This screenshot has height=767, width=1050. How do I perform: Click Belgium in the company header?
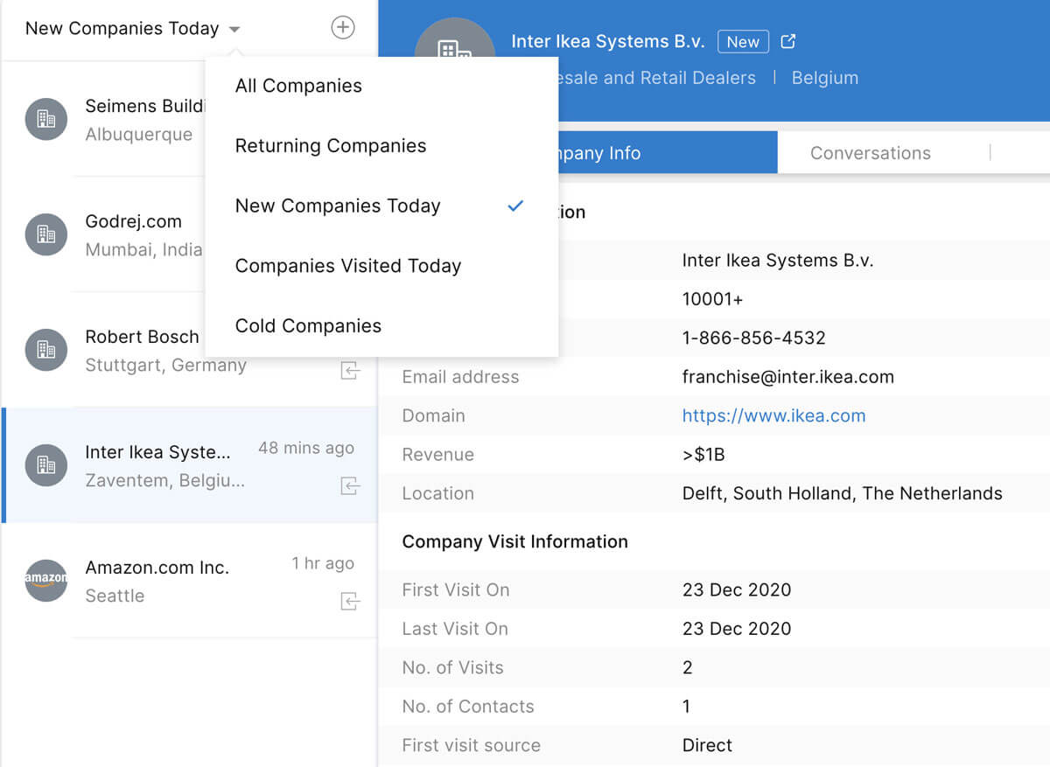(x=824, y=78)
